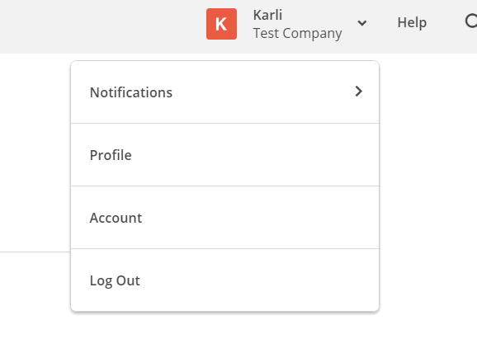Click the user avatar with letter K

[221, 24]
